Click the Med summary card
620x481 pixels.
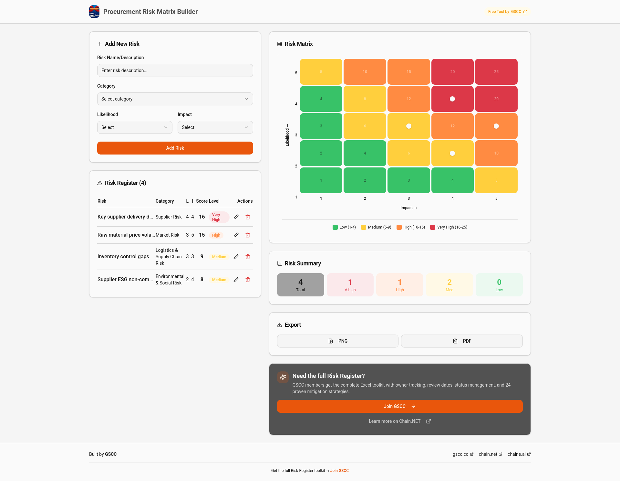(x=449, y=285)
